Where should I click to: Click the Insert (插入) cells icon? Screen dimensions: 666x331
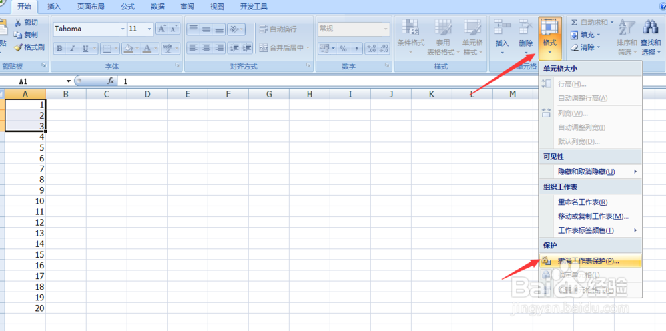point(502,27)
